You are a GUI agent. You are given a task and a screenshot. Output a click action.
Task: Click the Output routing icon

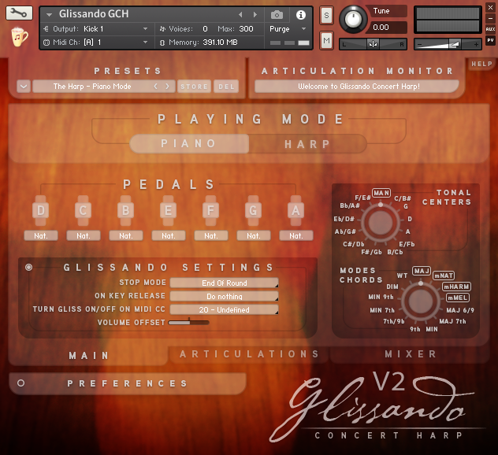46,29
